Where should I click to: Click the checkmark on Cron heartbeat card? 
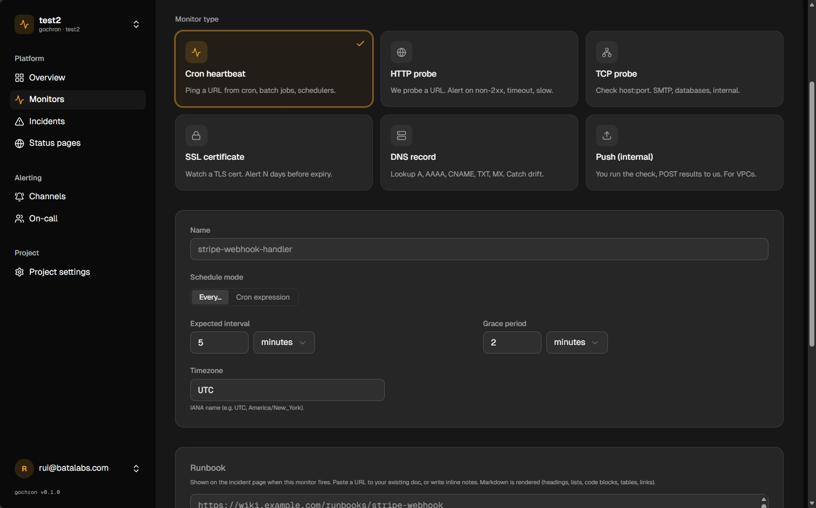pyautogui.click(x=360, y=44)
